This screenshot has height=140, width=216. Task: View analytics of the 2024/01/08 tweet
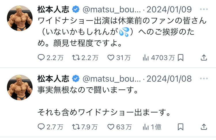146,126
